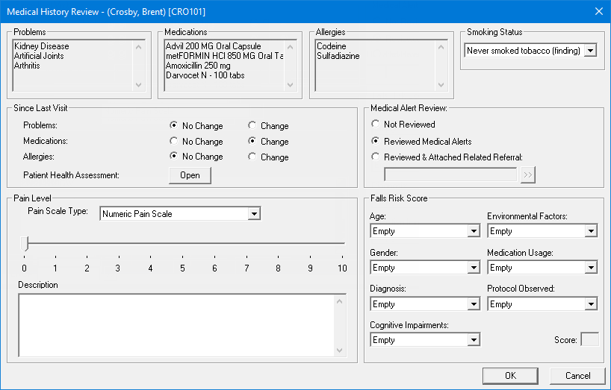Viewport: 611px width, 390px height.
Task: Click the referral browse arrow button
Action: [528, 175]
